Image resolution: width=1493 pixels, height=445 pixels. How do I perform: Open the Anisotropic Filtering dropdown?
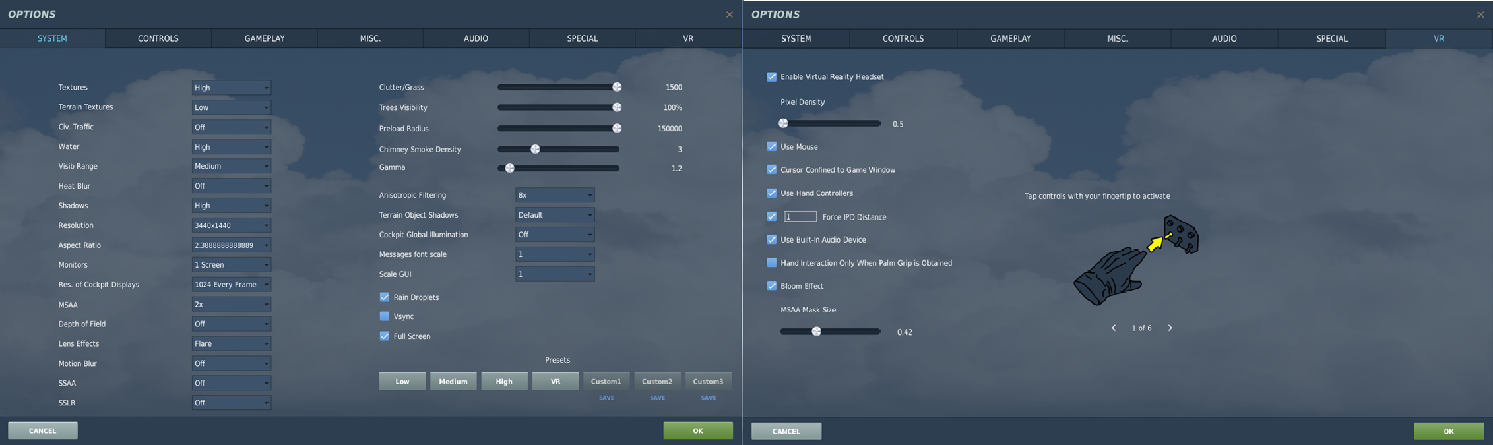click(x=555, y=195)
